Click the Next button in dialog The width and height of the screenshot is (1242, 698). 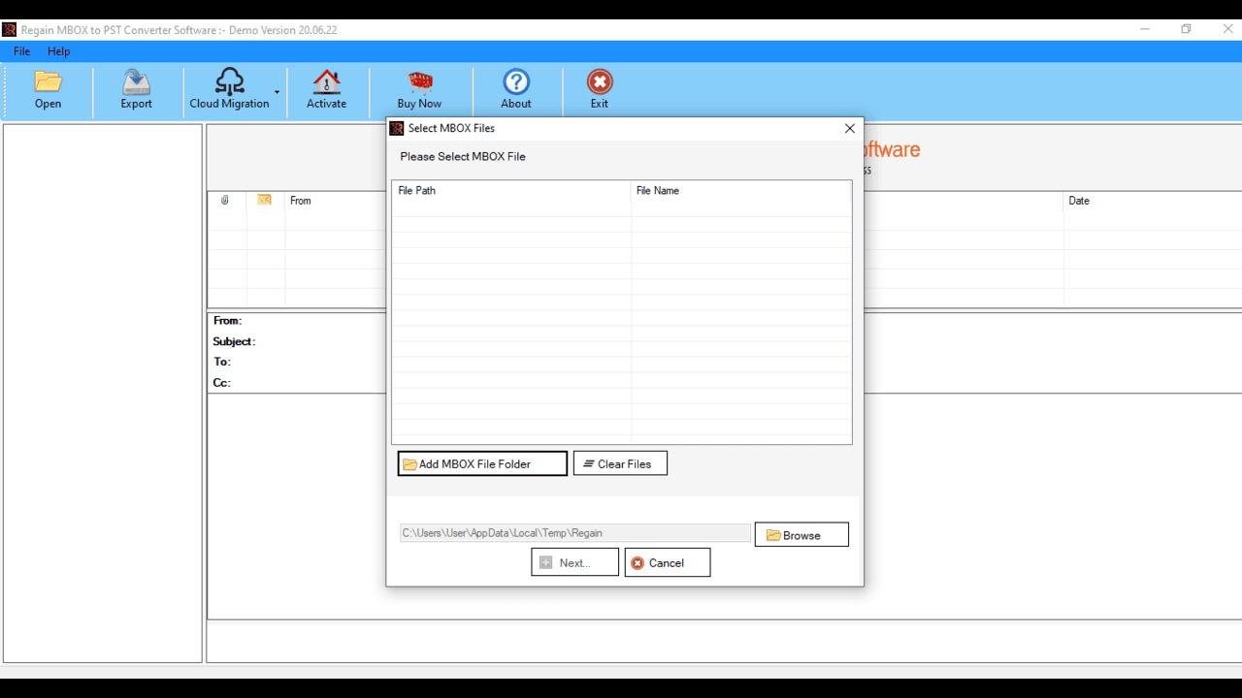coord(574,562)
